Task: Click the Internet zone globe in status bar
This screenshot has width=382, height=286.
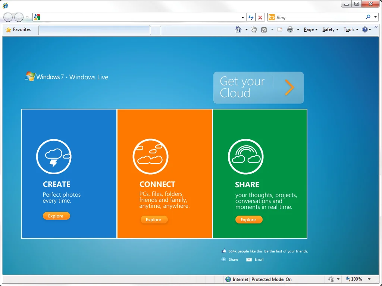Action: [228, 279]
